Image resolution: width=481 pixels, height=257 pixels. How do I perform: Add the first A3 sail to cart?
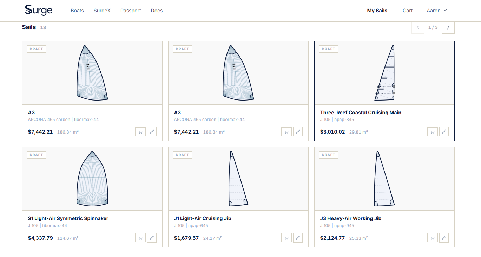[140, 132]
